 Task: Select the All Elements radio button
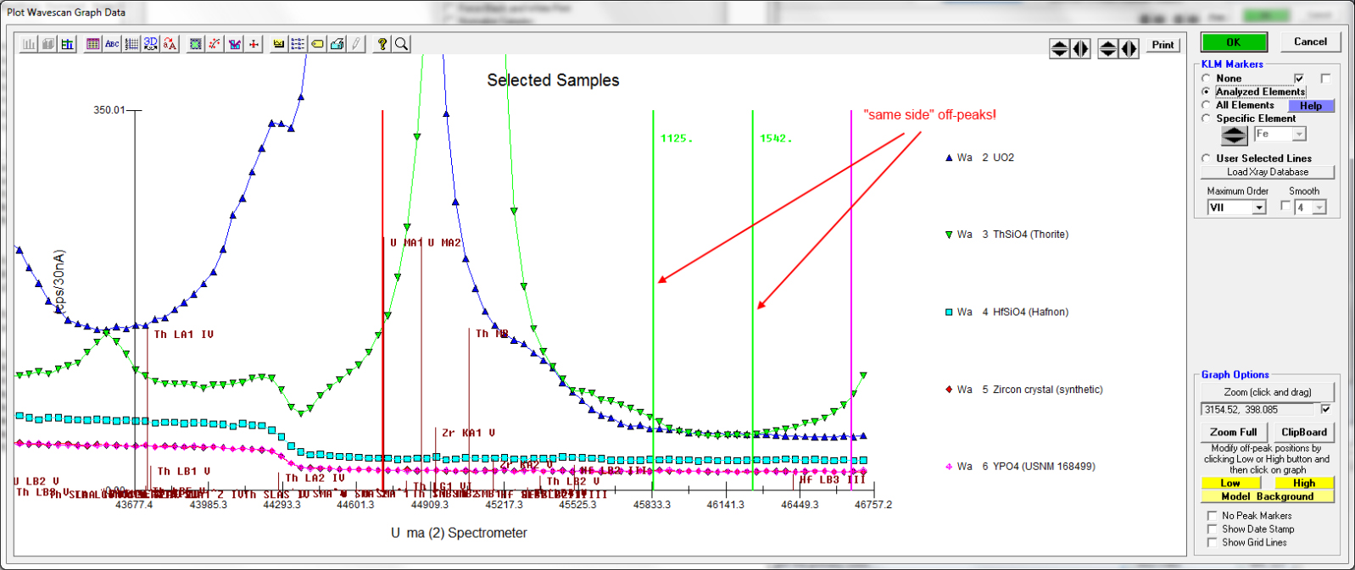[x=1207, y=105]
